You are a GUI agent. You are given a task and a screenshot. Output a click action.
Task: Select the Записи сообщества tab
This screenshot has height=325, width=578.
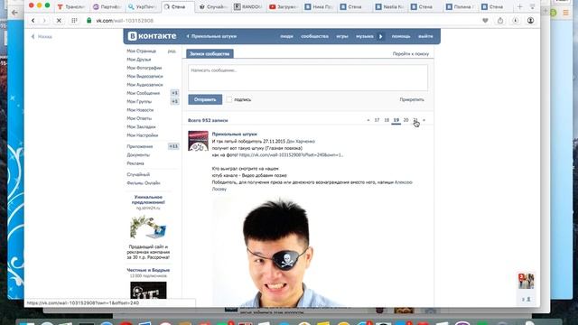click(210, 54)
